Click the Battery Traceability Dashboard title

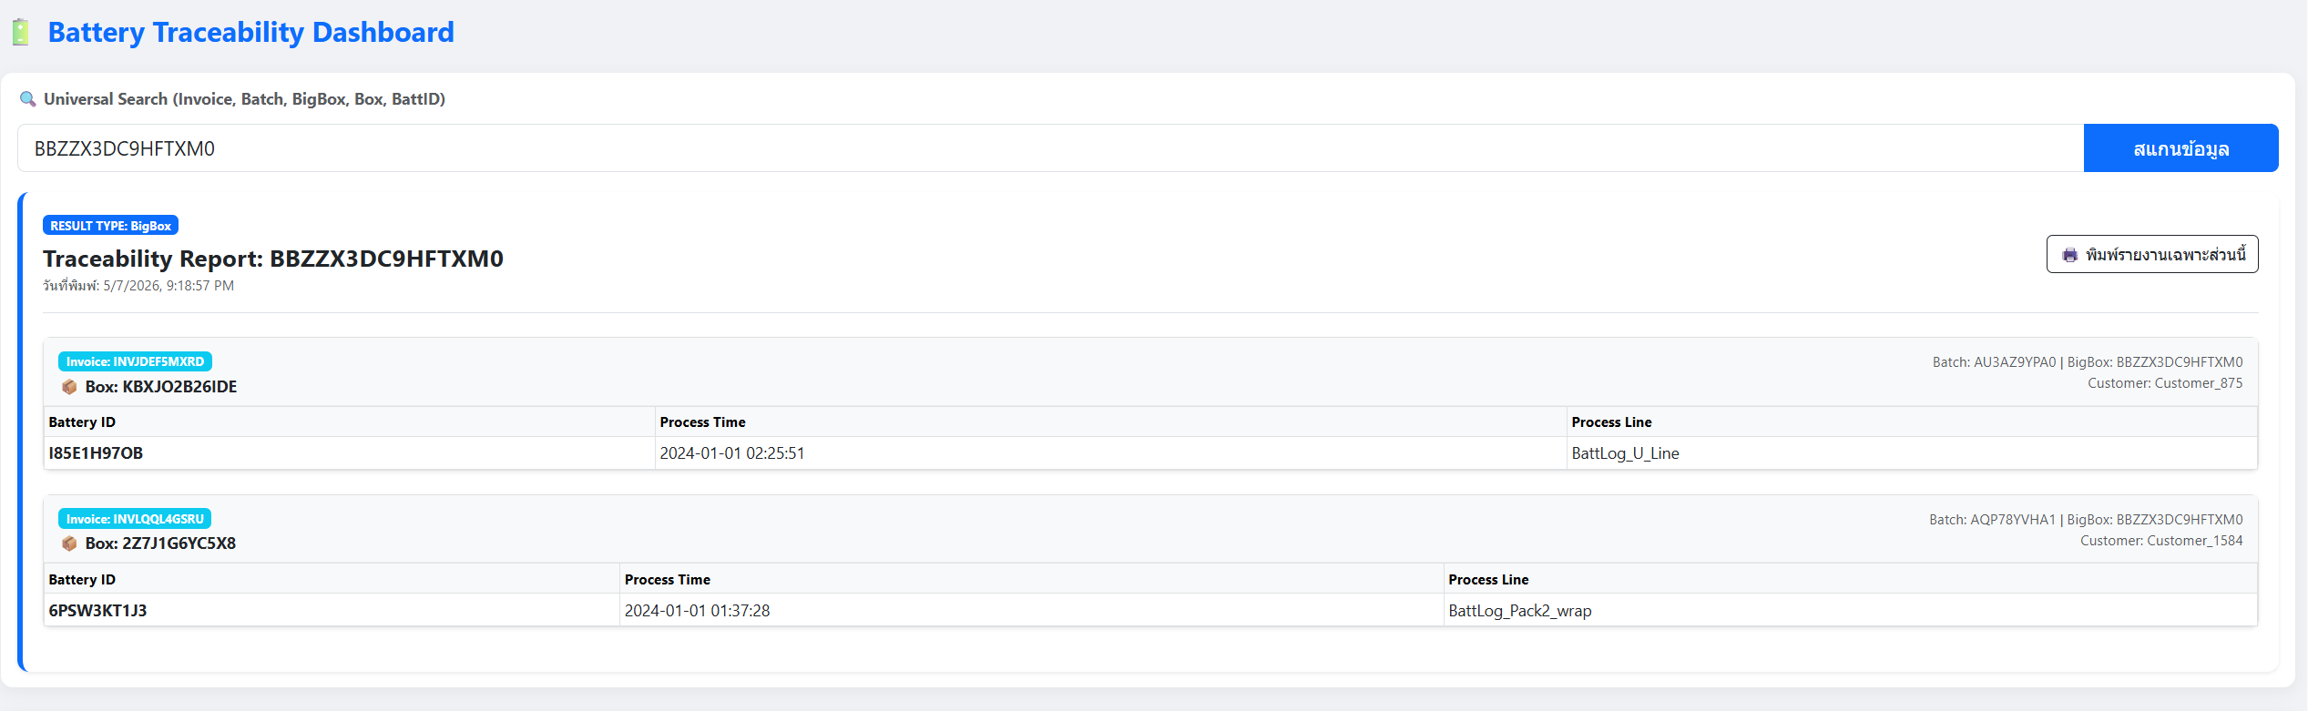coord(250,33)
